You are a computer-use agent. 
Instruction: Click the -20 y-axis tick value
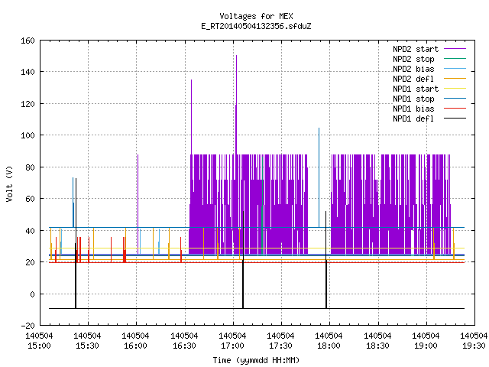coord(28,326)
